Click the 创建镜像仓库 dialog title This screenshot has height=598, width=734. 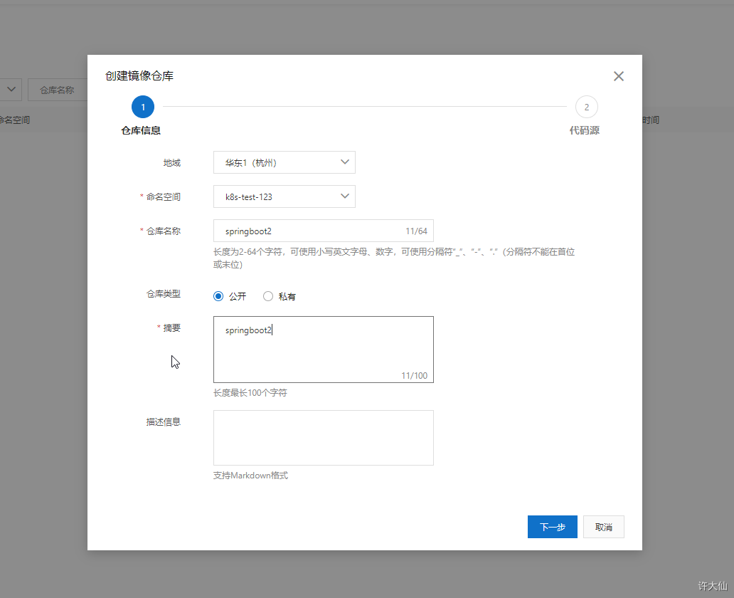139,76
